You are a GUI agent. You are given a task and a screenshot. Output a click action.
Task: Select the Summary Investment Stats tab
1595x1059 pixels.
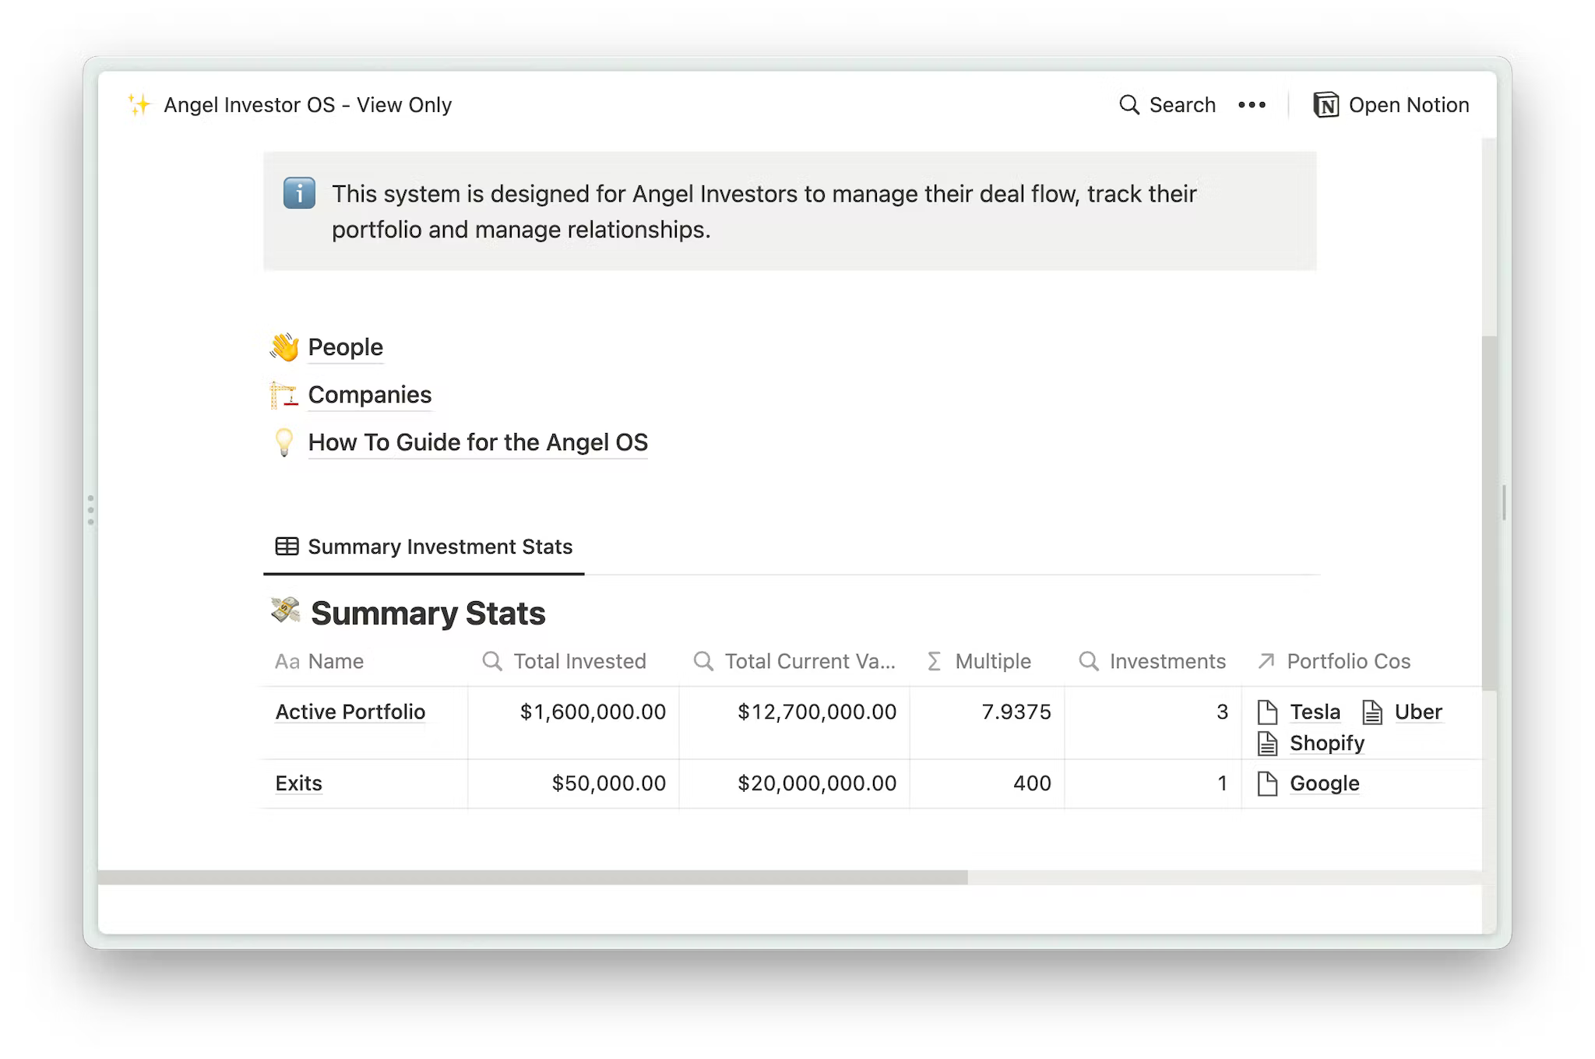(x=424, y=547)
